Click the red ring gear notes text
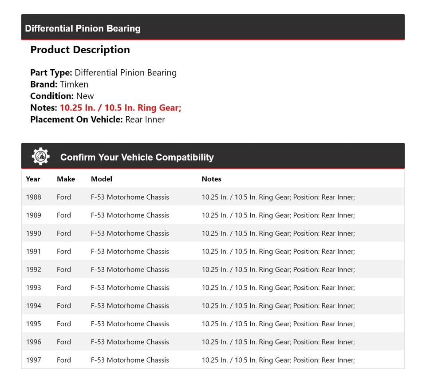Screen dimensions: 426x383 tap(120, 107)
